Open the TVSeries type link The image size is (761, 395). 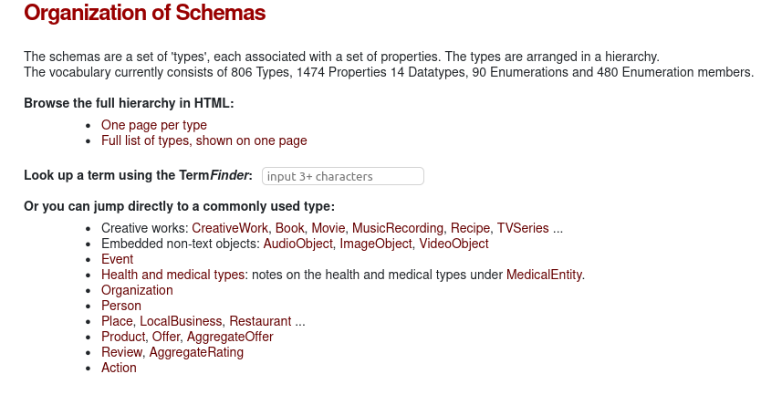point(523,228)
